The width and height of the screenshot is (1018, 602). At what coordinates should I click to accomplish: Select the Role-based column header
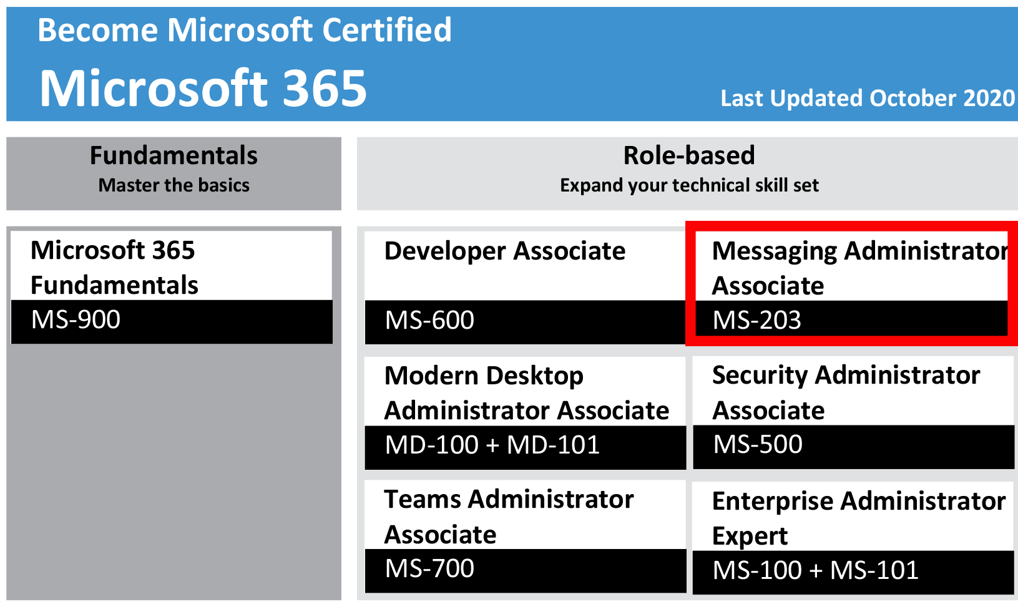click(687, 173)
